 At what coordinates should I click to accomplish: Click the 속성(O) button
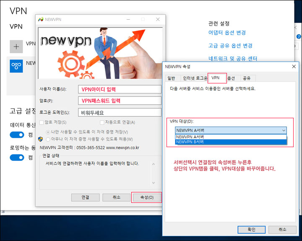pos(146,197)
